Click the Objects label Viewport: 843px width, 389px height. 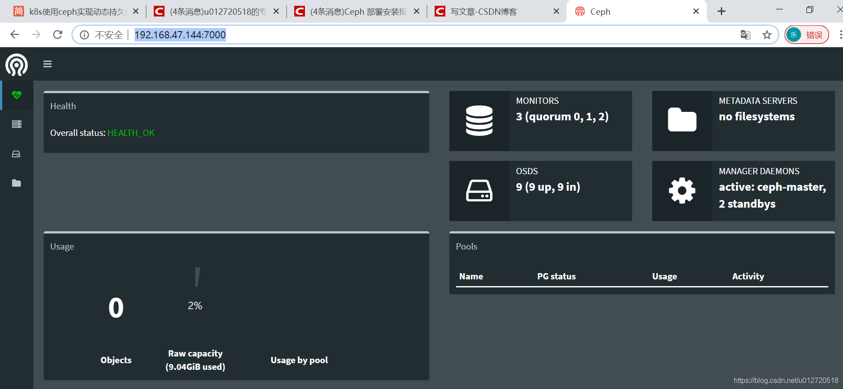tap(116, 360)
